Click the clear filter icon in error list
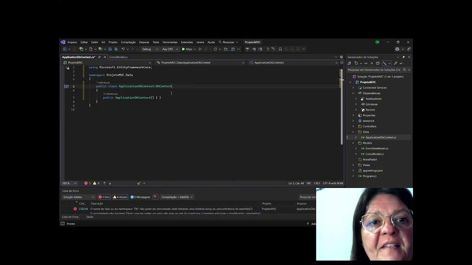 [155, 197]
